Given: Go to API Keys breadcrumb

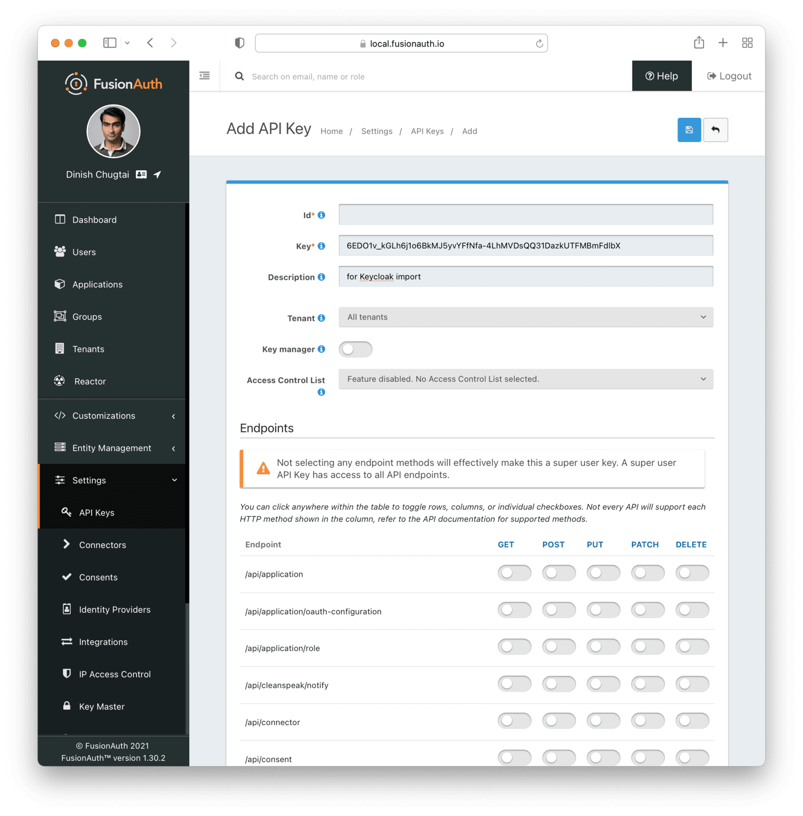Looking at the screenshot, I should [x=427, y=131].
